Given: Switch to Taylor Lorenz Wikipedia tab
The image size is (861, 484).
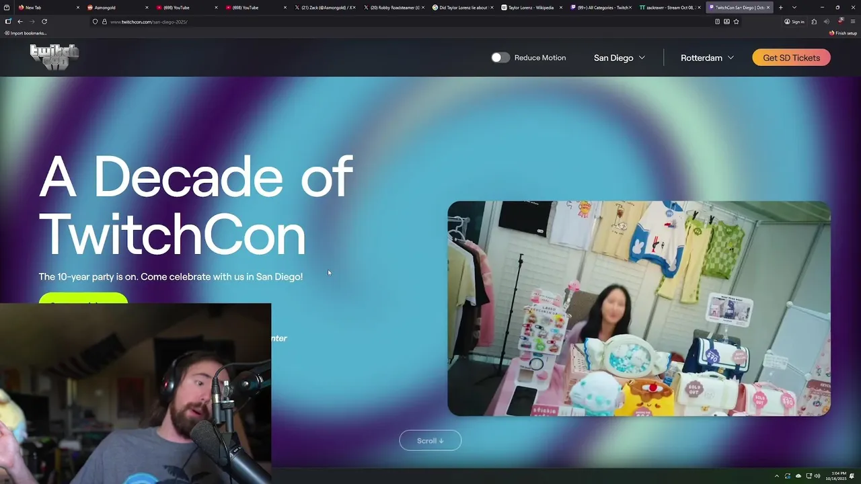Looking at the screenshot, I should coord(531,7).
